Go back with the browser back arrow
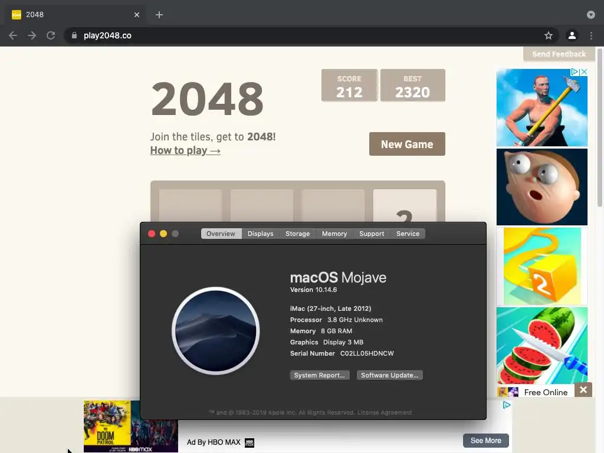The width and height of the screenshot is (604, 453). click(x=13, y=35)
